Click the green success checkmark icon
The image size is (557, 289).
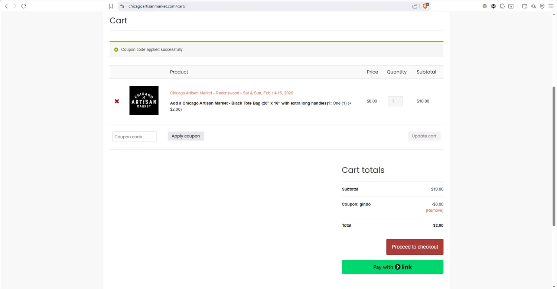(x=116, y=49)
